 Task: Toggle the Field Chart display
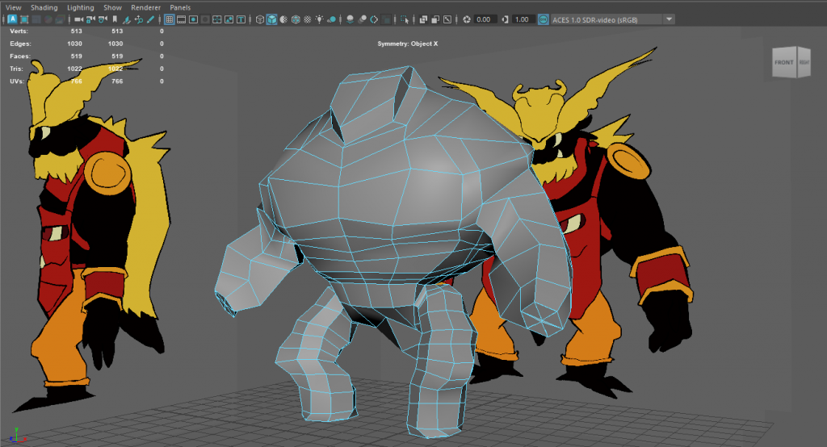[x=216, y=19]
